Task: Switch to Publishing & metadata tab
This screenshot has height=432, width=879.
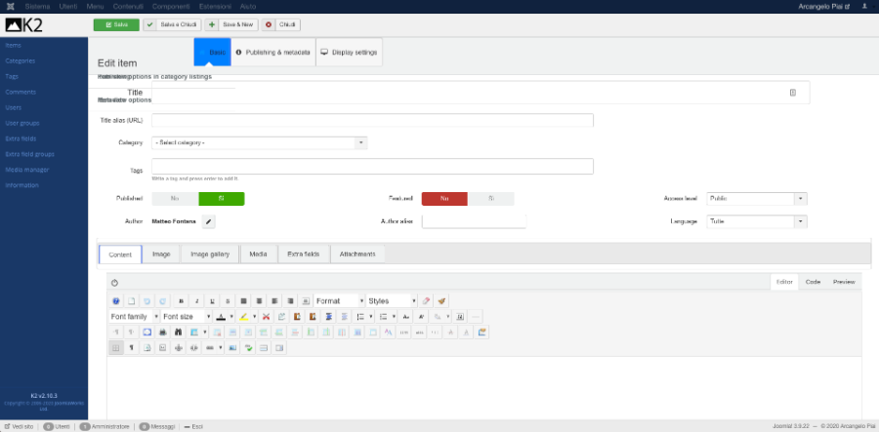Action: tap(273, 52)
